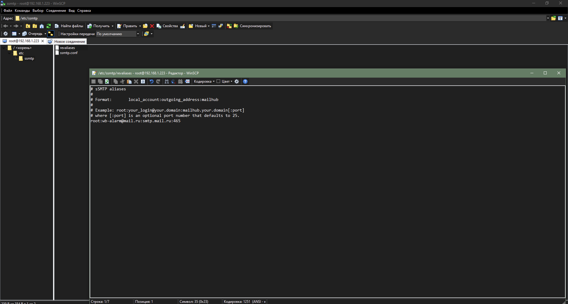
Task: Click the Синхронизировать button
Action: point(252,26)
